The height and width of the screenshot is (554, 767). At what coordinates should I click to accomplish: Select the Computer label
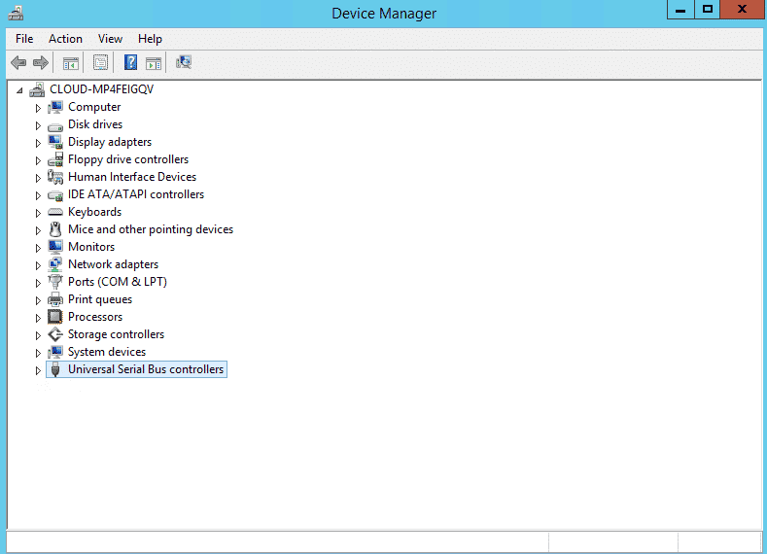tap(94, 107)
